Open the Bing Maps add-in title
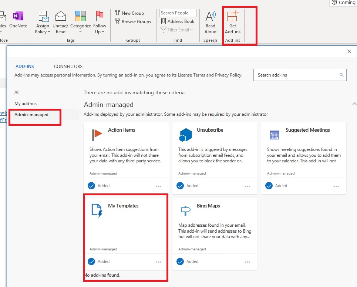Viewport: 357px width, 287px height. (x=208, y=206)
